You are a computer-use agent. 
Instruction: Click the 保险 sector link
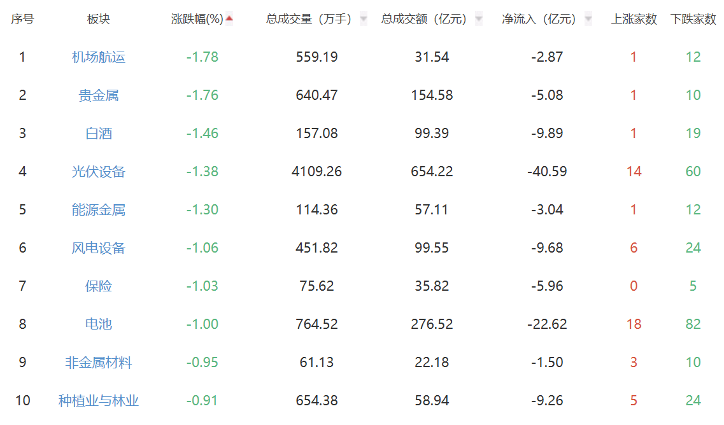[99, 286]
